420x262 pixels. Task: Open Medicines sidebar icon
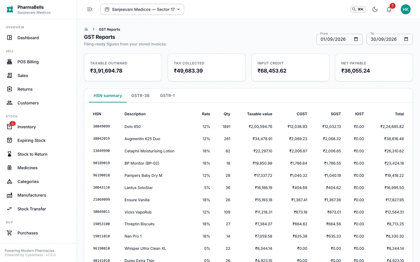point(10,168)
